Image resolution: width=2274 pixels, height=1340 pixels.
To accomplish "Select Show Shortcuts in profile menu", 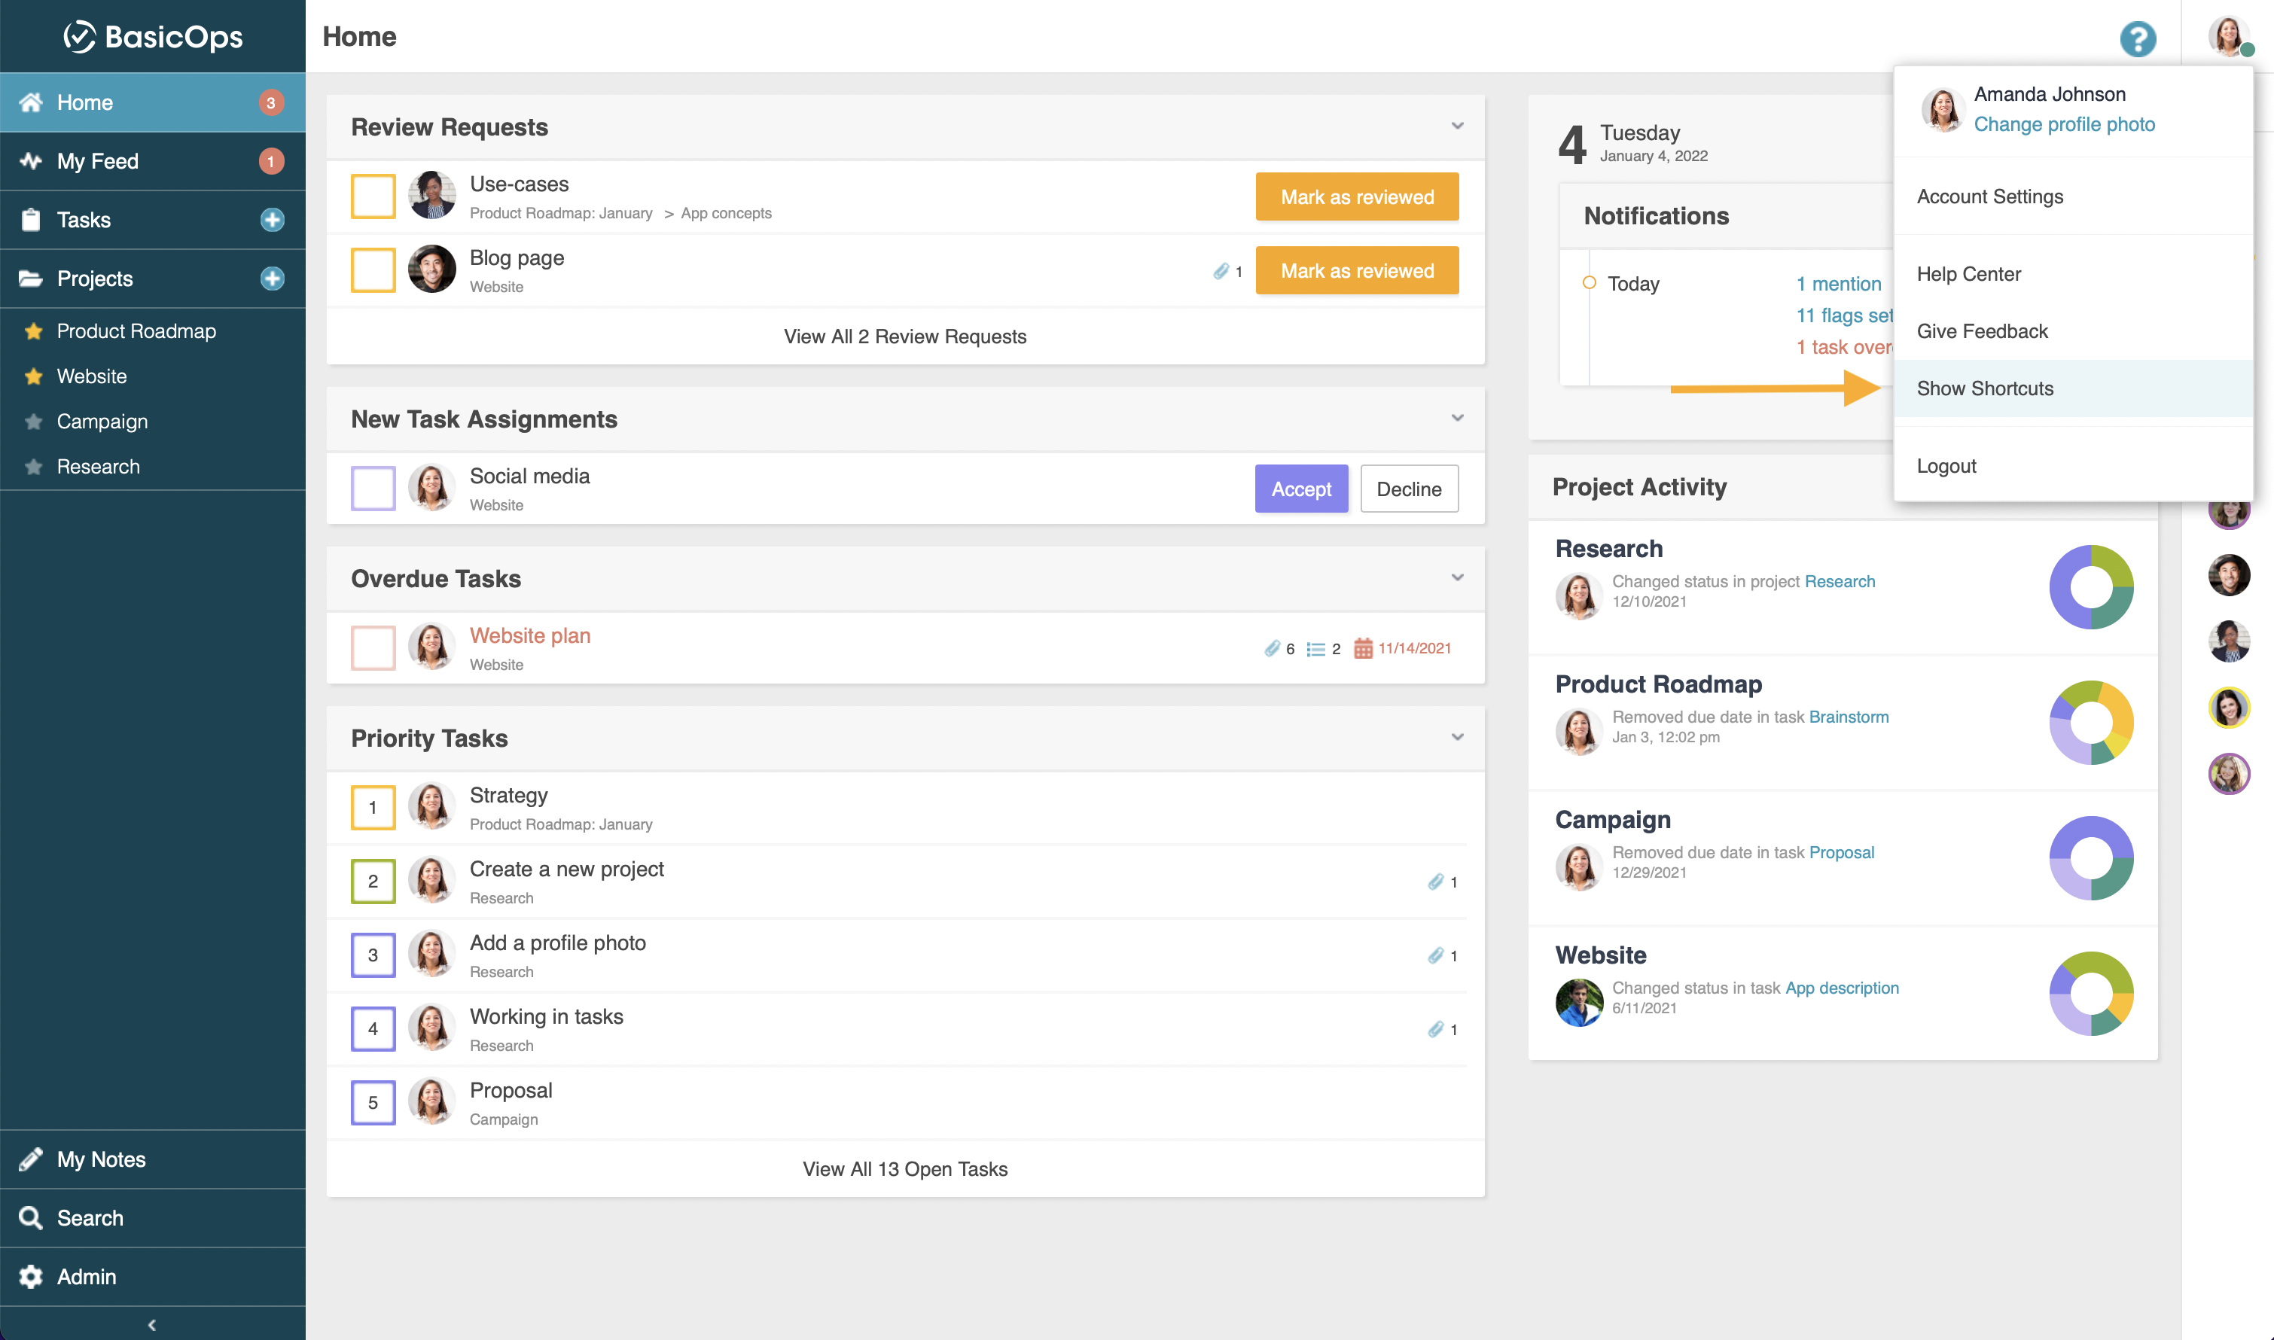I will (x=1984, y=388).
